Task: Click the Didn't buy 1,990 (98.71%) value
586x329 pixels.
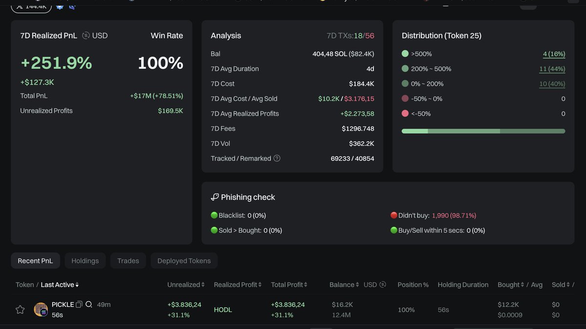Action: pyautogui.click(x=454, y=215)
